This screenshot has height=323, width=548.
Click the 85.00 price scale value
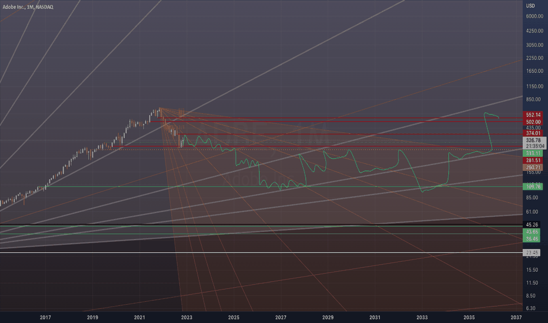(532, 198)
